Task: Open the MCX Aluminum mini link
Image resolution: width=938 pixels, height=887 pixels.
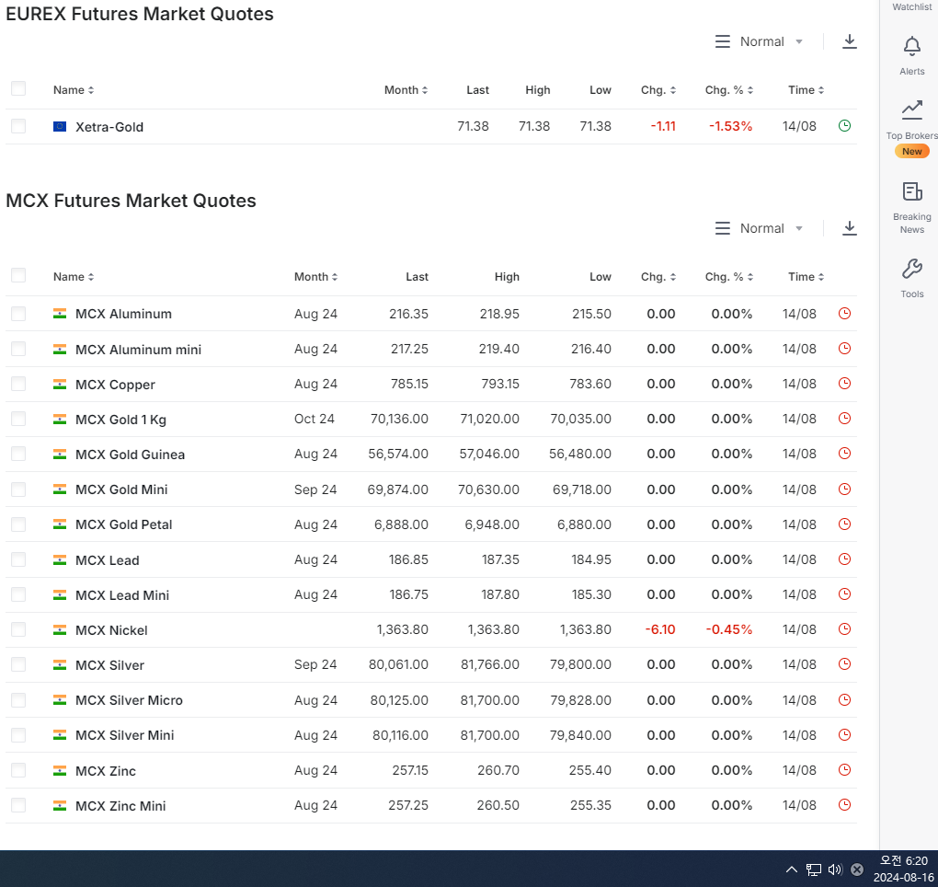Action: (x=138, y=350)
